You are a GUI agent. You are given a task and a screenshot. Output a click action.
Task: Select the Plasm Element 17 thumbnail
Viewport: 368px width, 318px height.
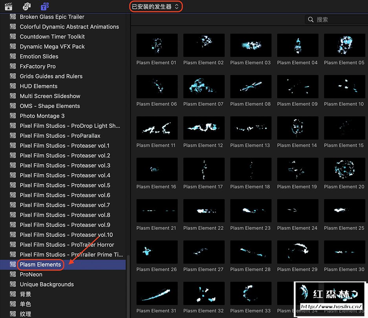click(204, 169)
